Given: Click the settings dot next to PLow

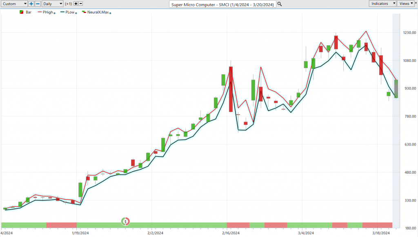Looking at the screenshot, I should pos(76,13).
